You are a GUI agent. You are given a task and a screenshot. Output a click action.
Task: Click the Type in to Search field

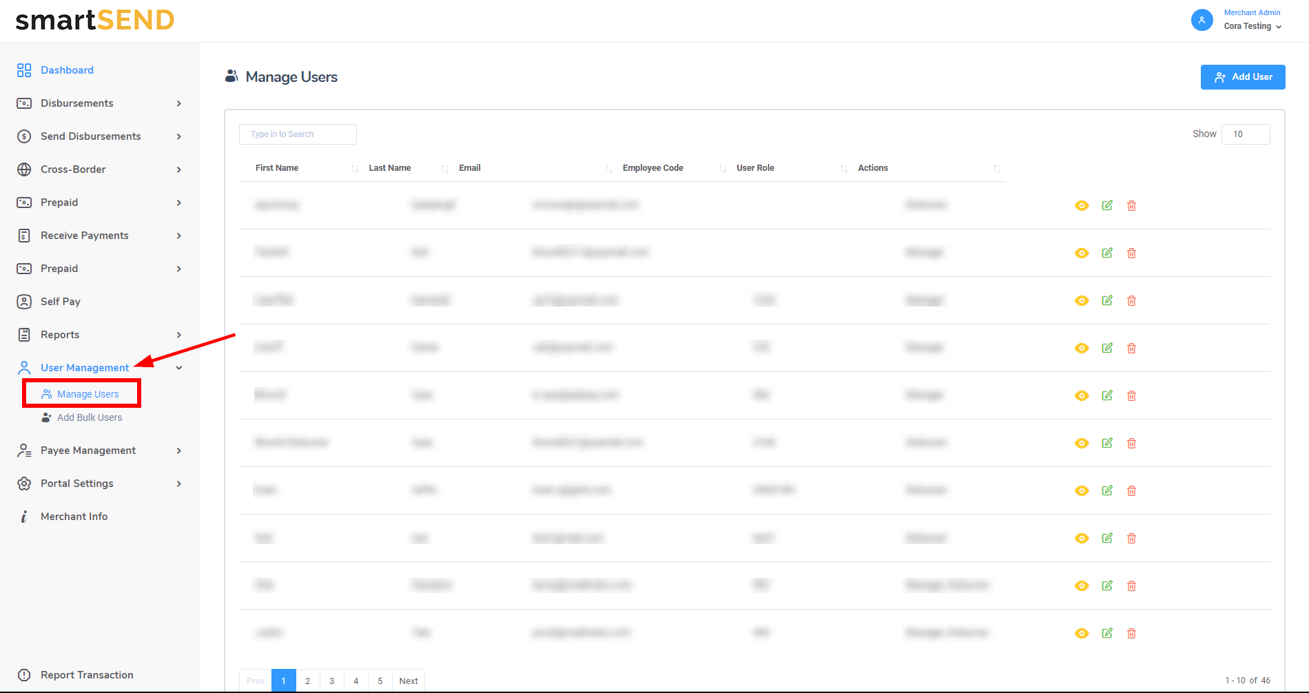click(x=298, y=134)
